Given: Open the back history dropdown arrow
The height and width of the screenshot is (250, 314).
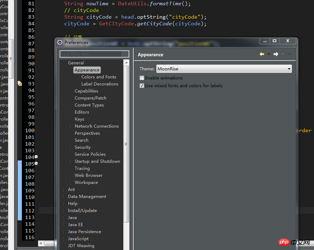Looking at the screenshot, I should (269, 54).
